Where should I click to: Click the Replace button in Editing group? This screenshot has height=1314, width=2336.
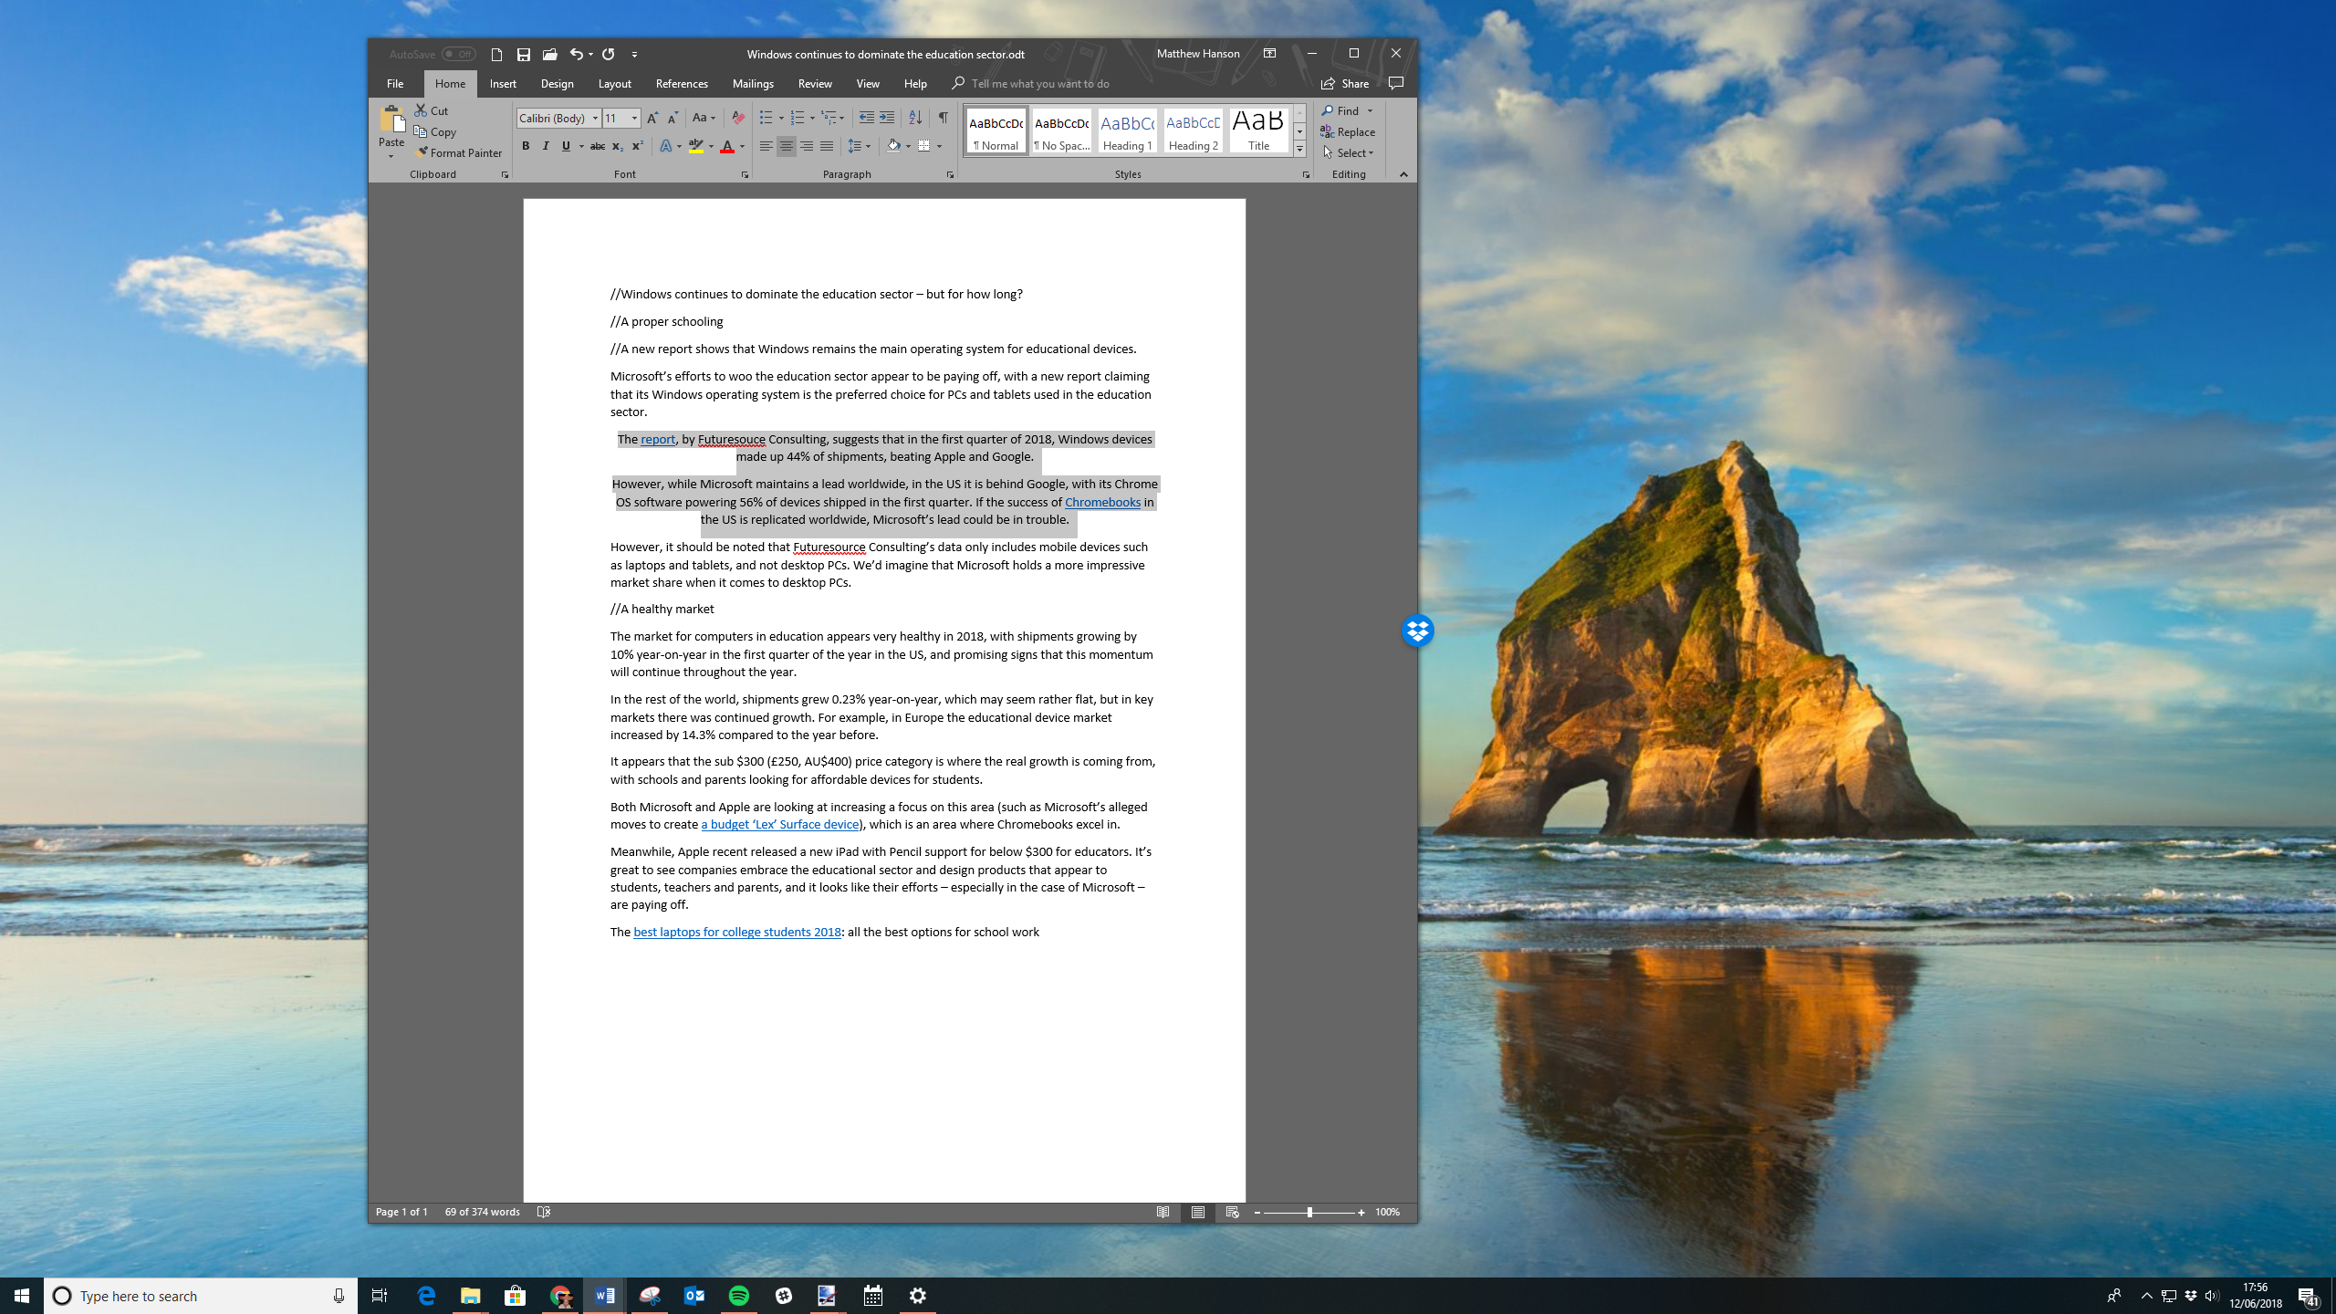click(1348, 131)
